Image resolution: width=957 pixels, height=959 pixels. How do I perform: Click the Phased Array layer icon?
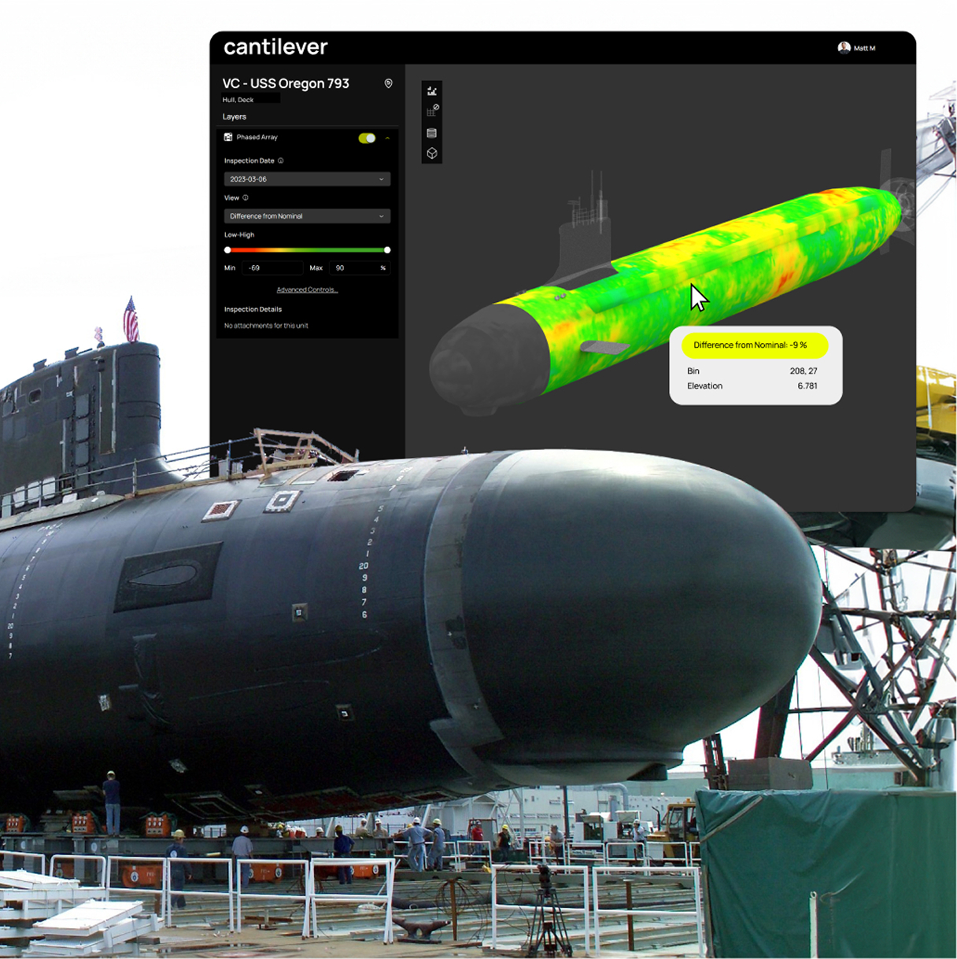228,137
